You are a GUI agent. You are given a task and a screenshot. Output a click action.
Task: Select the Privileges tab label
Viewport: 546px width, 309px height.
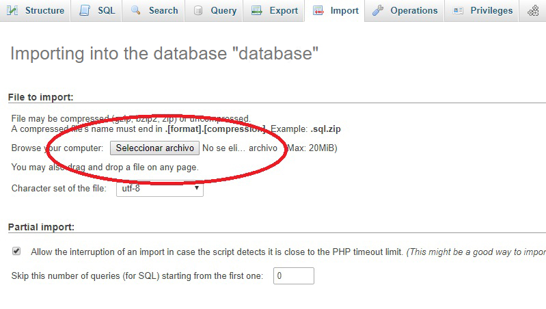coord(491,10)
